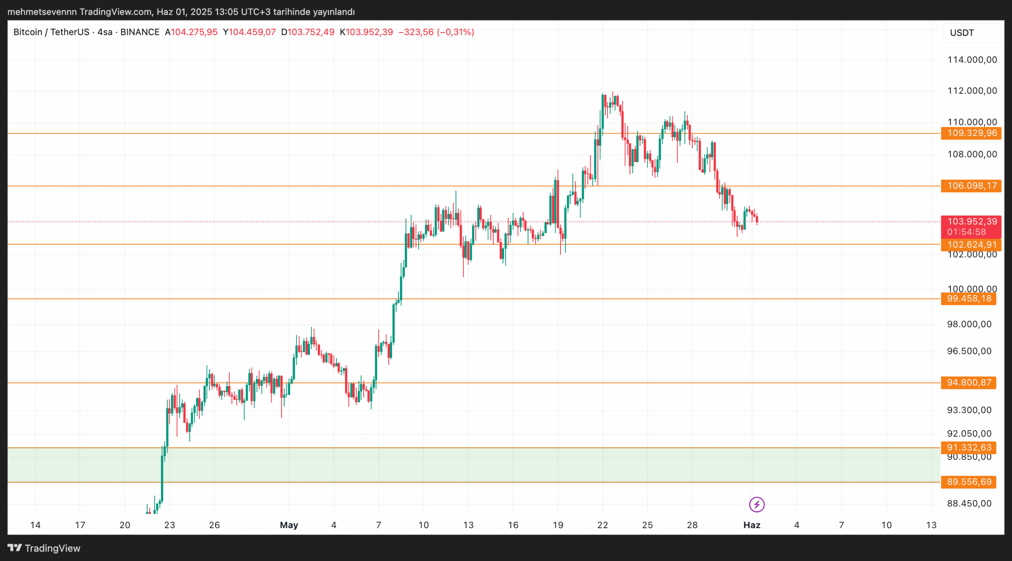Image resolution: width=1012 pixels, height=561 pixels.
Task: Click the purple lightning bolt event icon
Action: (x=756, y=504)
